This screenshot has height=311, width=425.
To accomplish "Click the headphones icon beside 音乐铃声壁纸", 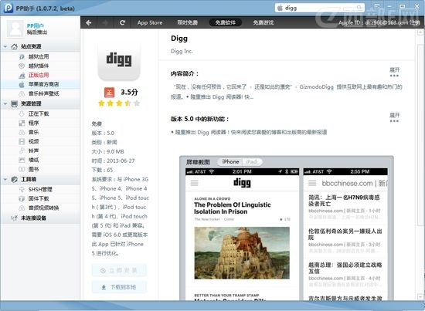I will point(22,93).
